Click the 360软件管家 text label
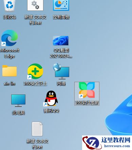The height and width of the screenshot is (150, 132). coord(87,102)
